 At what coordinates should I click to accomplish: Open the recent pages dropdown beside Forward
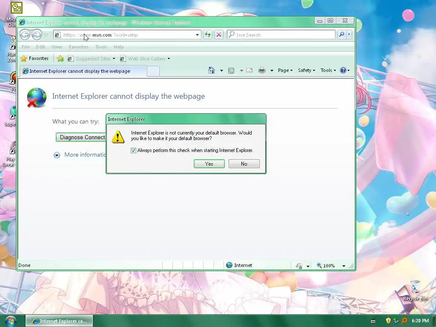(x=46, y=35)
